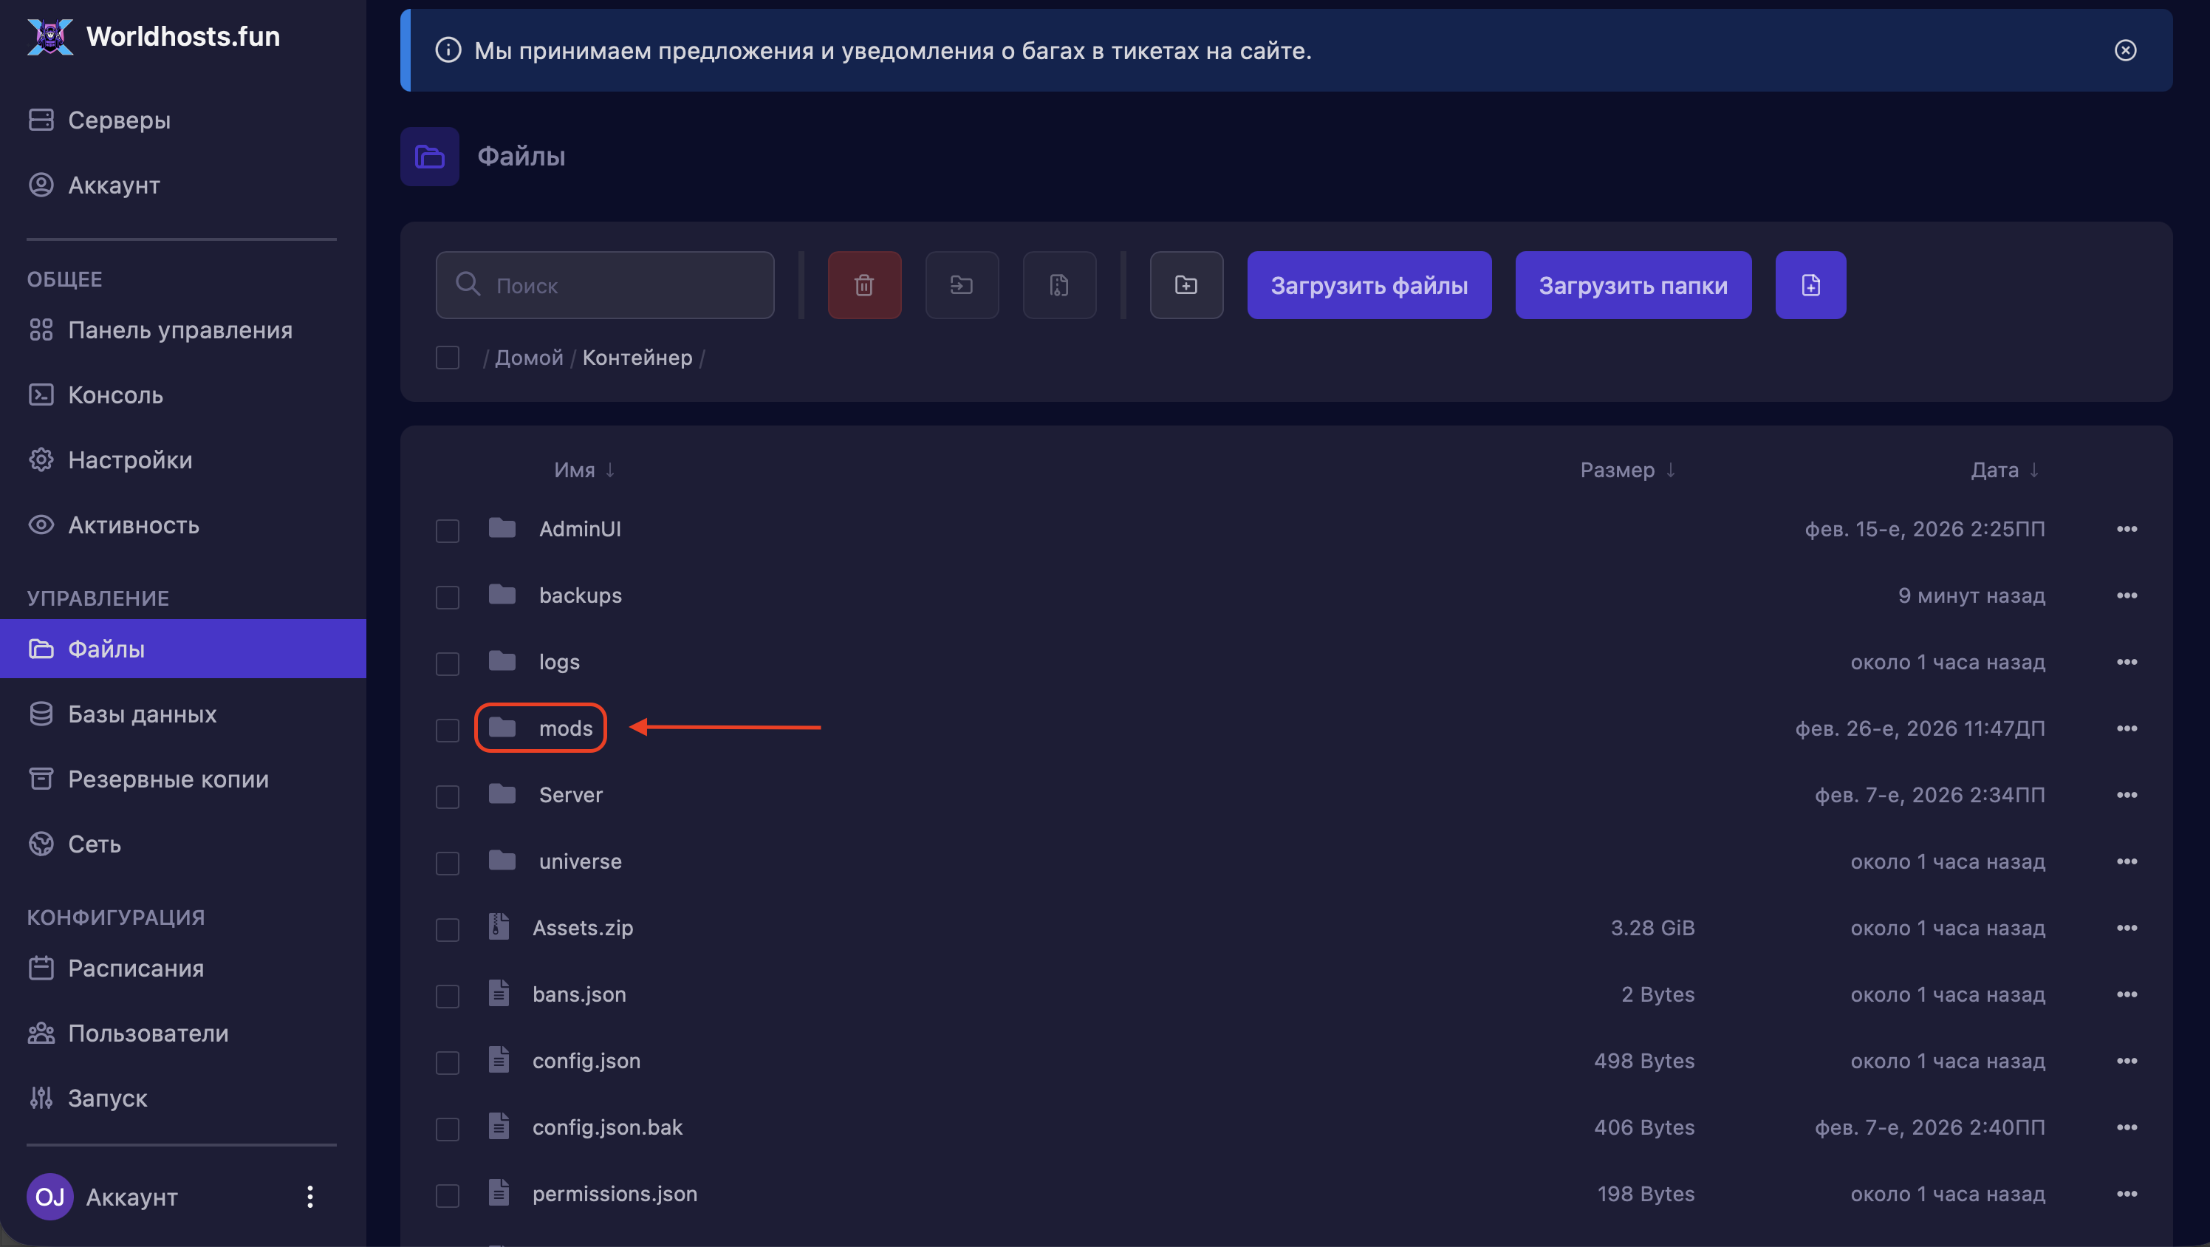Click the new folder icon button

tap(1186, 285)
